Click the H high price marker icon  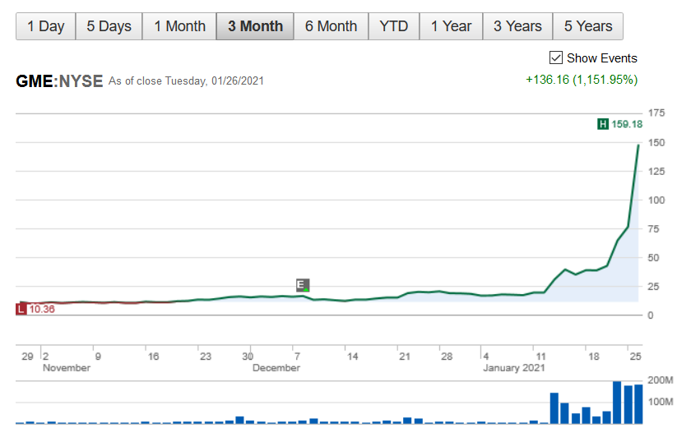point(602,124)
